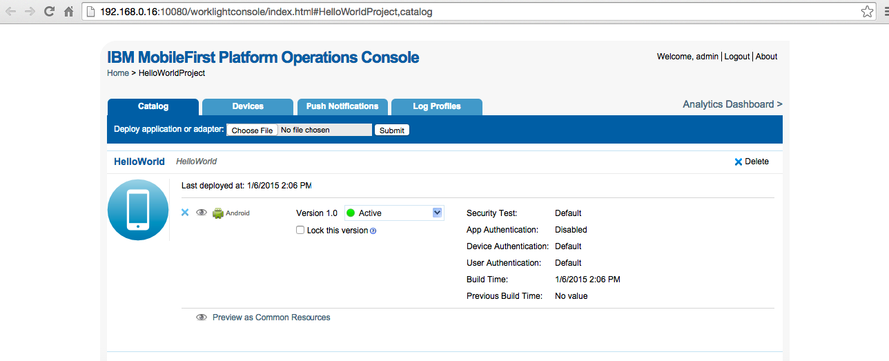Image resolution: width=889 pixels, height=361 pixels.
Task: Click the Welcome, admin text
Action: (x=687, y=57)
